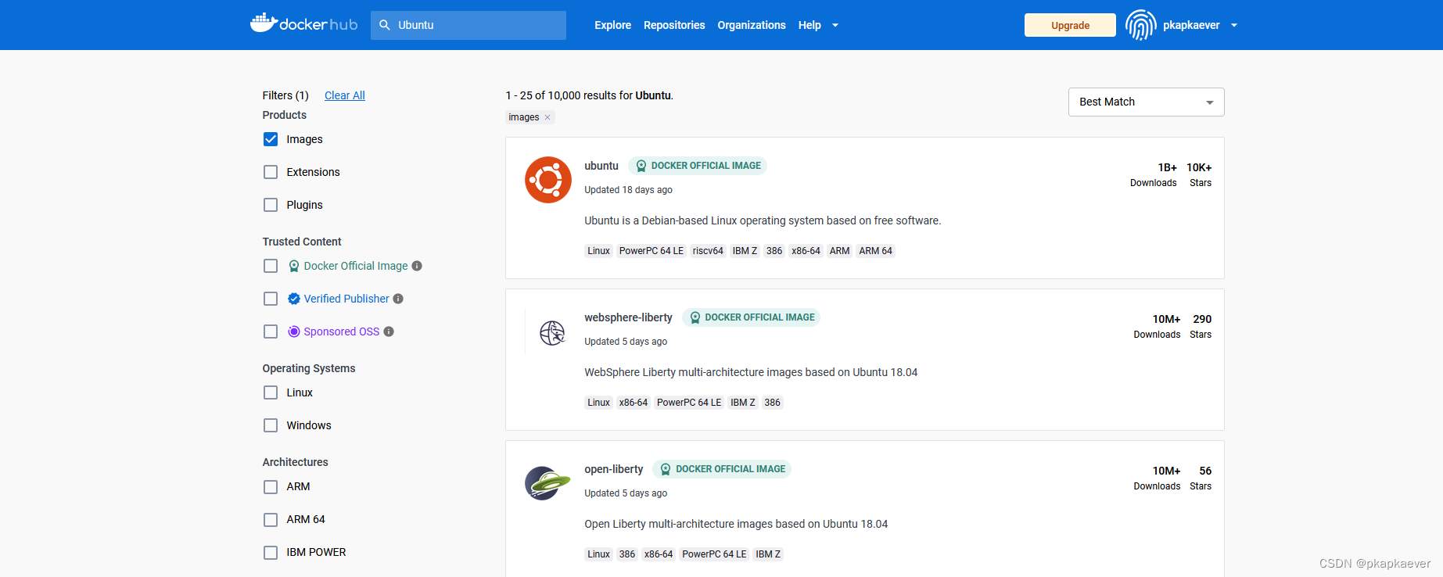Check the ARM architecture checkbox
The width and height of the screenshot is (1443, 577).
(x=271, y=487)
